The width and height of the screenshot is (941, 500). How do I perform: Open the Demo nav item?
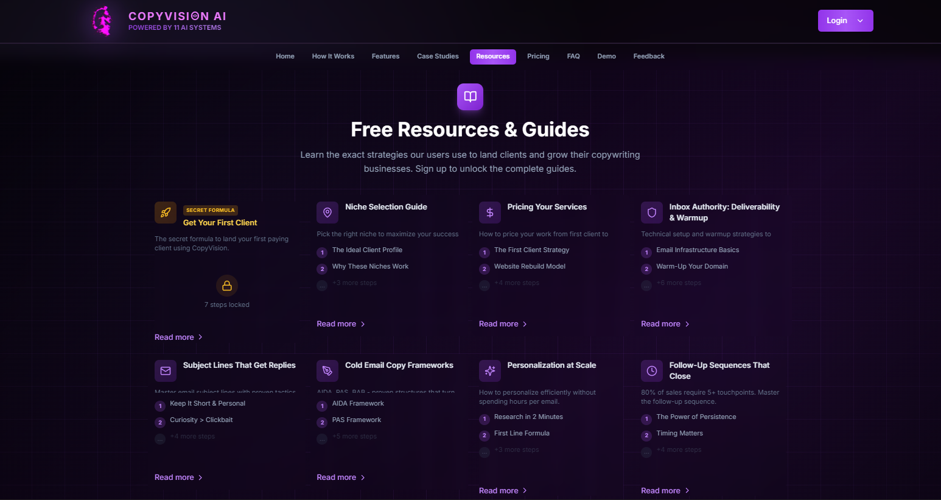pyautogui.click(x=606, y=57)
